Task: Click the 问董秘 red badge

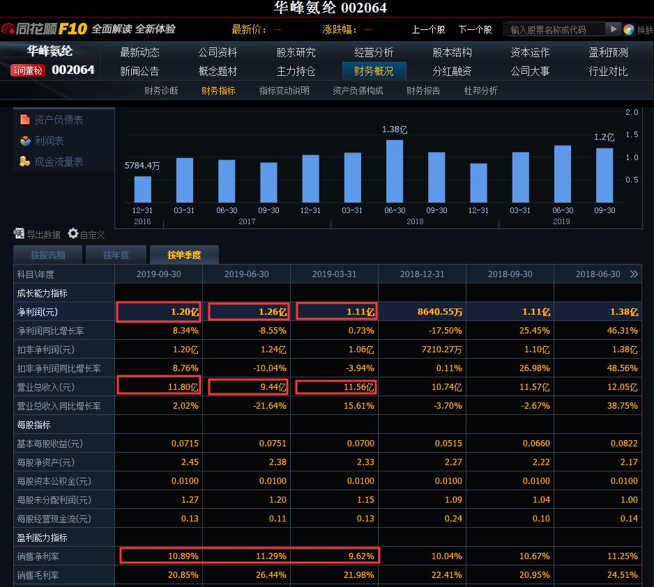Action: (x=27, y=70)
